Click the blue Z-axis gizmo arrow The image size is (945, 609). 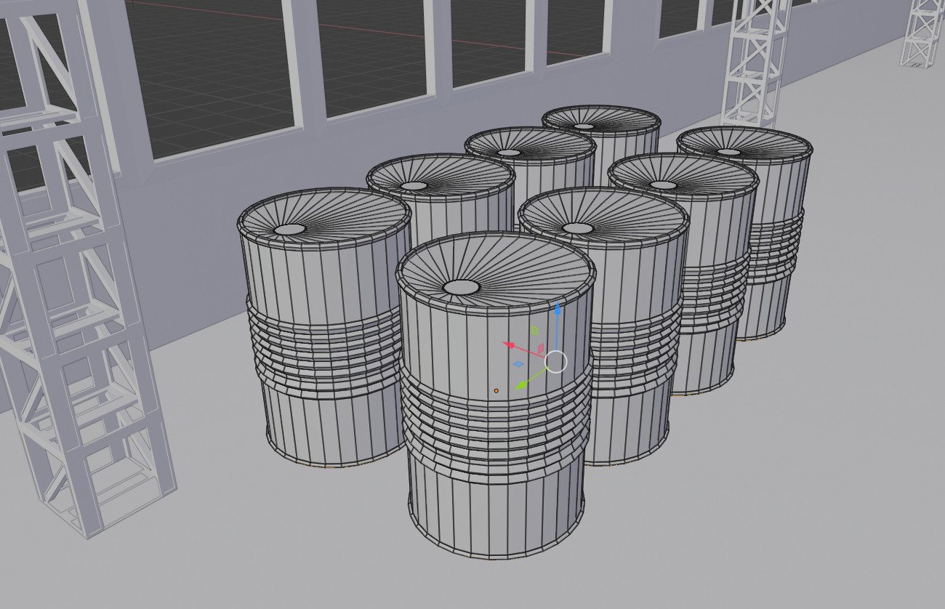[558, 310]
